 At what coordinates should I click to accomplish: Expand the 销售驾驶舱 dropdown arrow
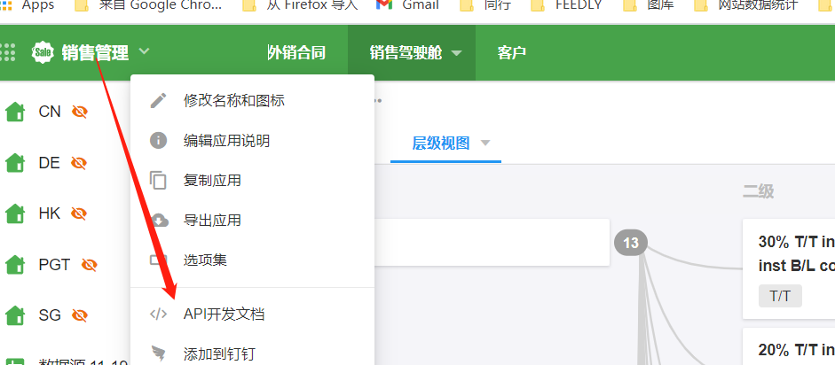point(457,53)
